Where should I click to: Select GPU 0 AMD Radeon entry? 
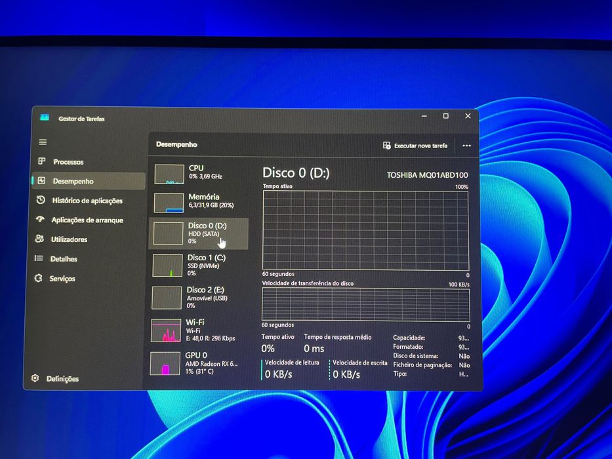(x=197, y=363)
